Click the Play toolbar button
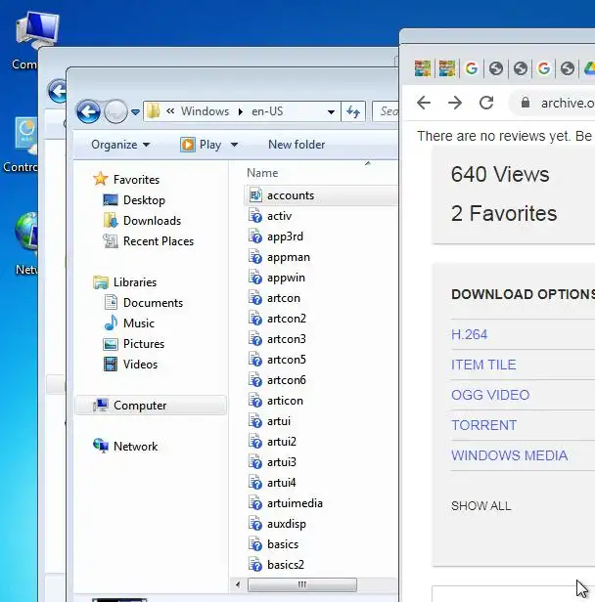 [x=201, y=145]
